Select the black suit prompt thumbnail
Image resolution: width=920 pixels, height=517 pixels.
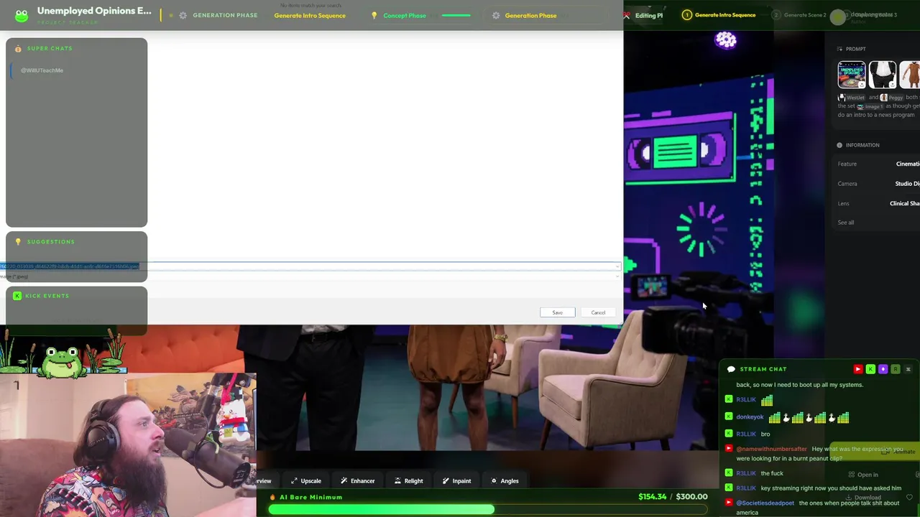(883, 75)
